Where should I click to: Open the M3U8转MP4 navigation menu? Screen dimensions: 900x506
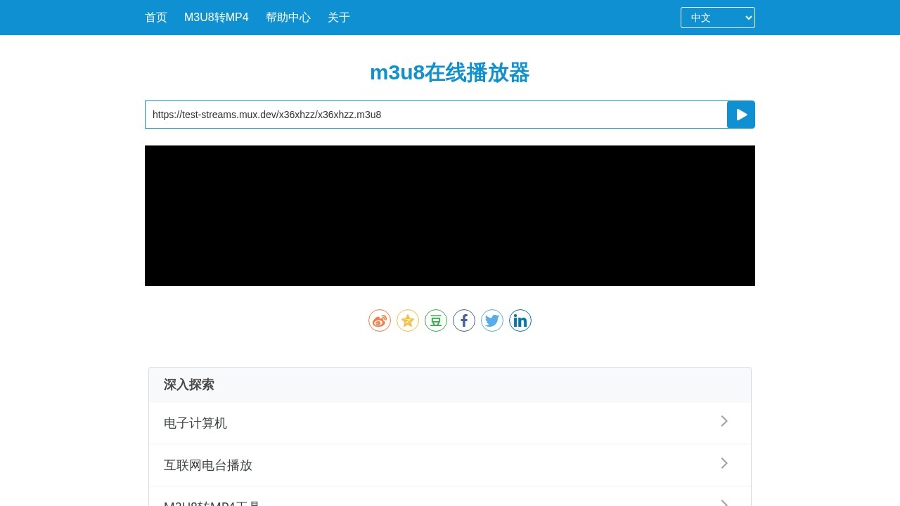216,17
